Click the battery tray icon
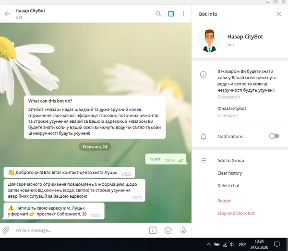Viewport: 288px width, 251px height. coord(217,244)
